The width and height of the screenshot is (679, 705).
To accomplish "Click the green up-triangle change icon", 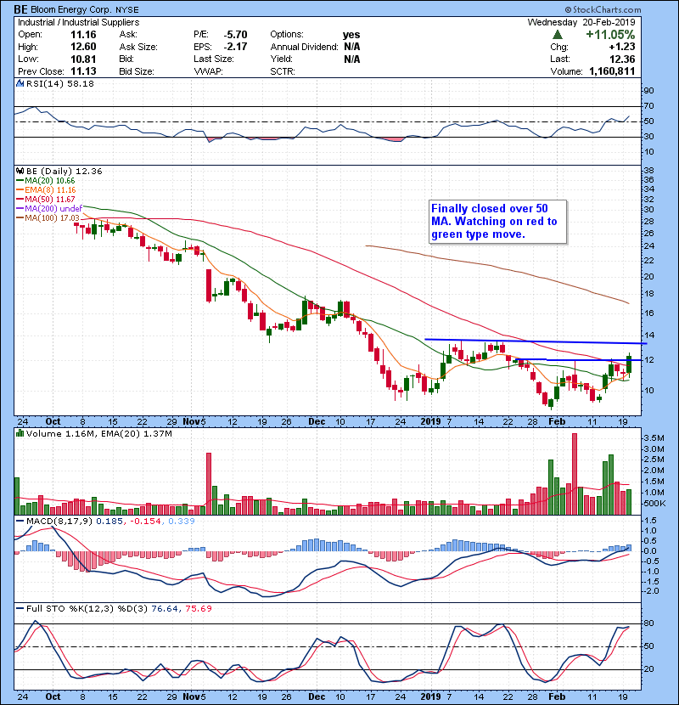I will (x=558, y=35).
